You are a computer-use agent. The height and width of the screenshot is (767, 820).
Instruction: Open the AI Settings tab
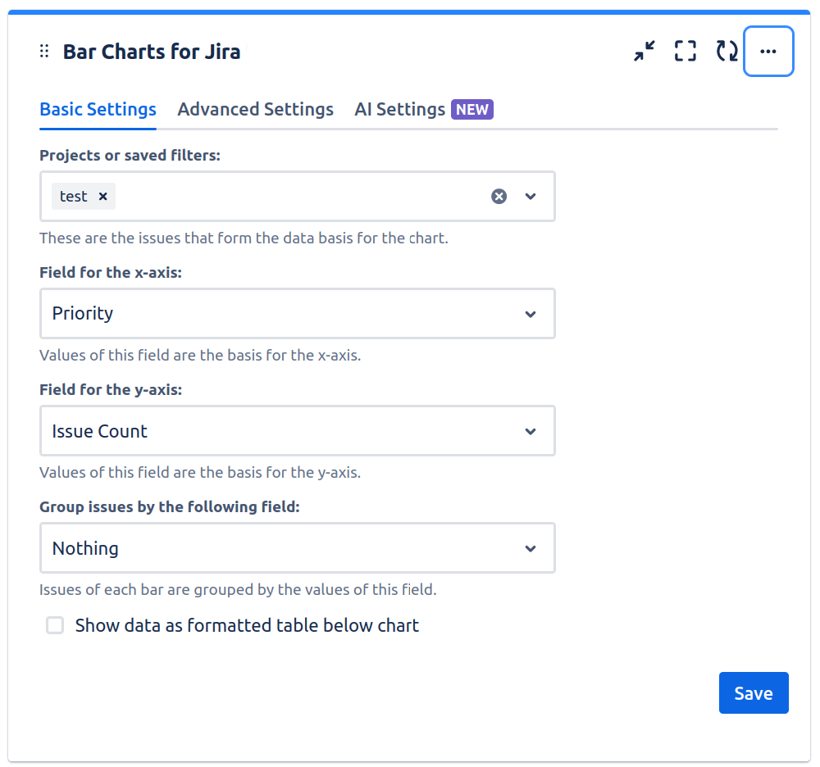click(399, 110)
